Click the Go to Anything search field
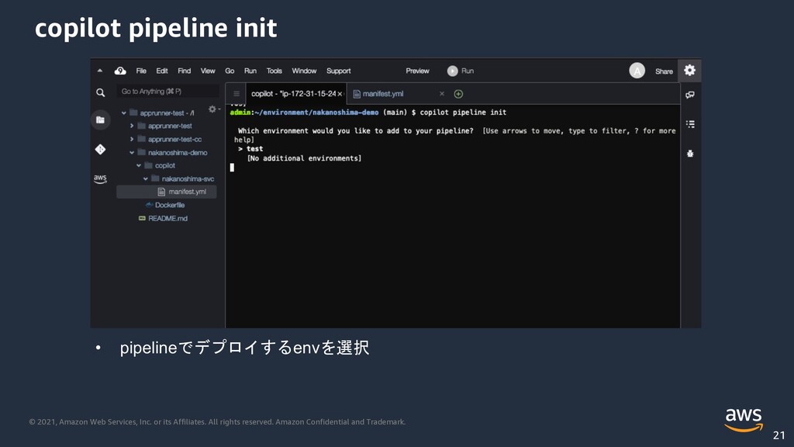The width and height of the screenshot is (794, 447). (167, 92)
